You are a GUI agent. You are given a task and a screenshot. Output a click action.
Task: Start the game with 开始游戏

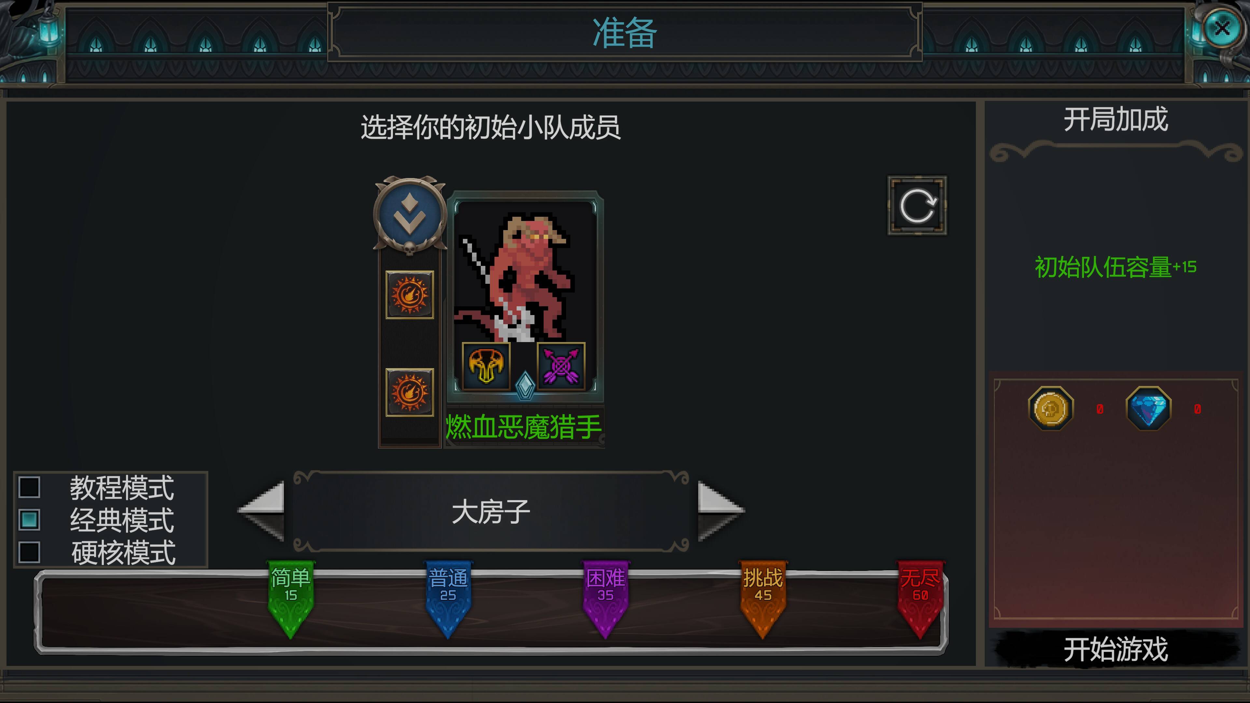coord(1116,649)
